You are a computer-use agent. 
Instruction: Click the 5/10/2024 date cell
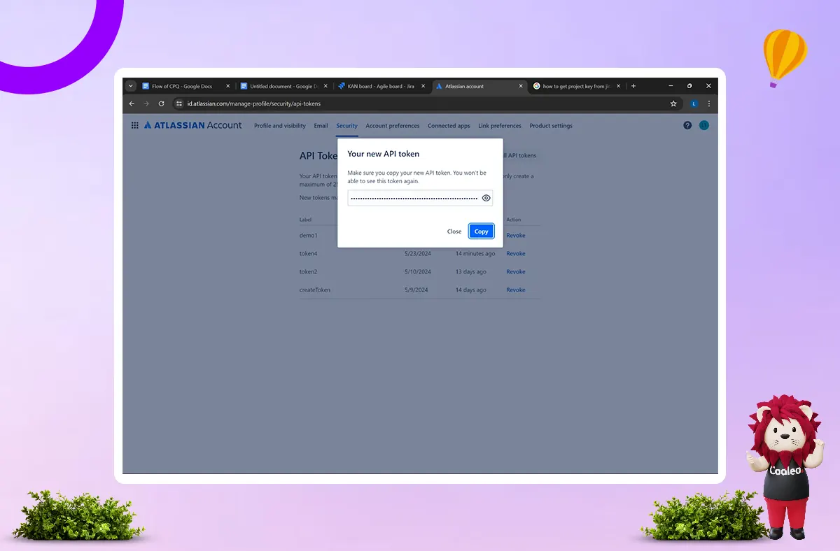(418, 272)
